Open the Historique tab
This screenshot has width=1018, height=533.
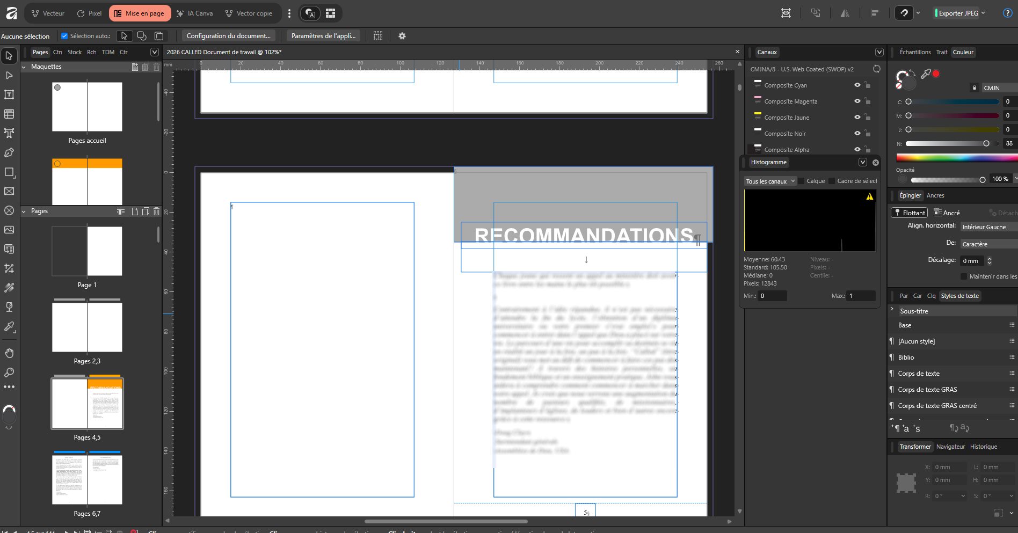point(984,447)
